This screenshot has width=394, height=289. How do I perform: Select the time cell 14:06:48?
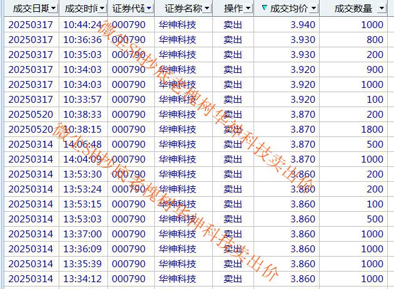pyautogui.click(x=82, y=144)
